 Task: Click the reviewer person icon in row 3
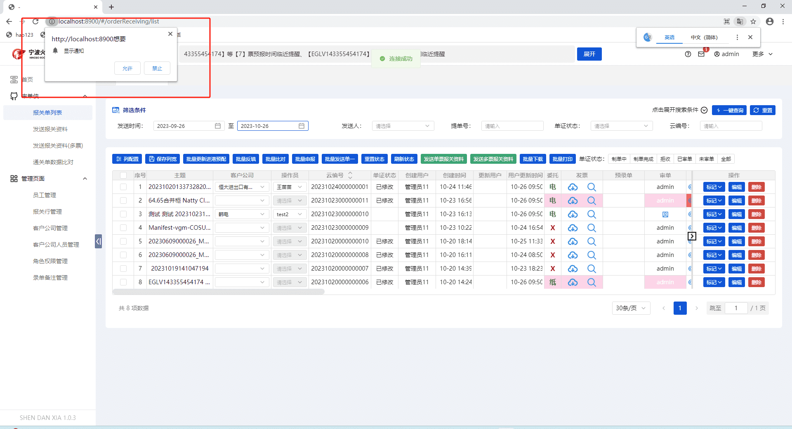point(665,214)
